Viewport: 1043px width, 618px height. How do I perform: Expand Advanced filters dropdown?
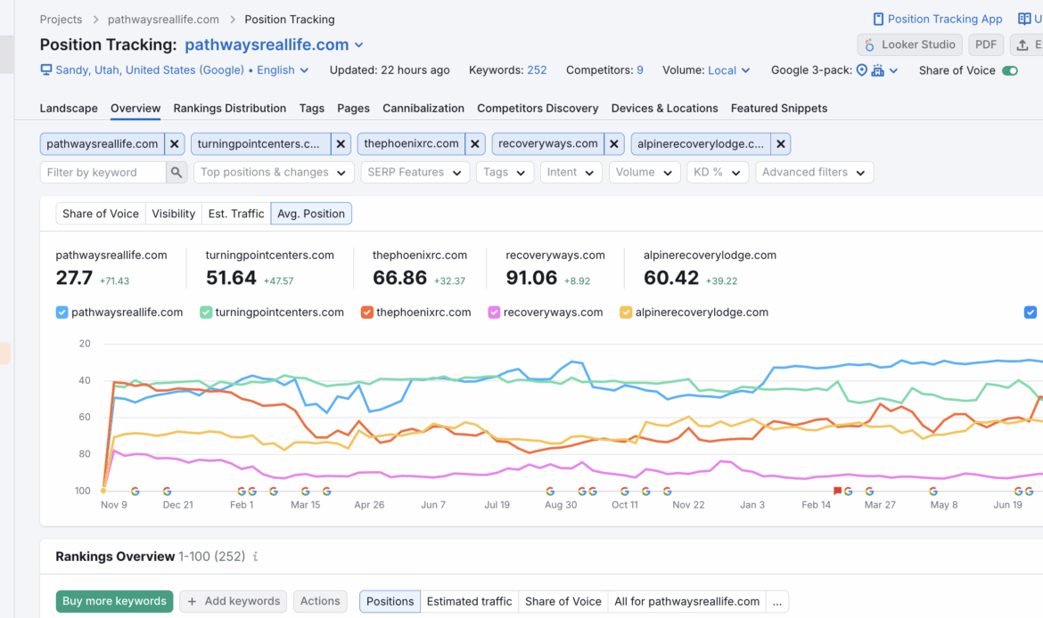813,173
